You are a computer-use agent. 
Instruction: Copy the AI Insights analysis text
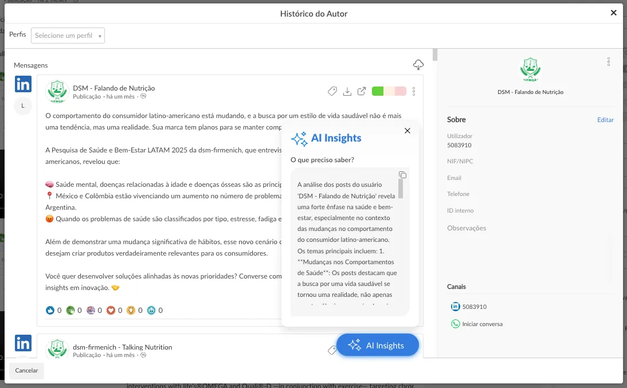(x=403, y=175)
